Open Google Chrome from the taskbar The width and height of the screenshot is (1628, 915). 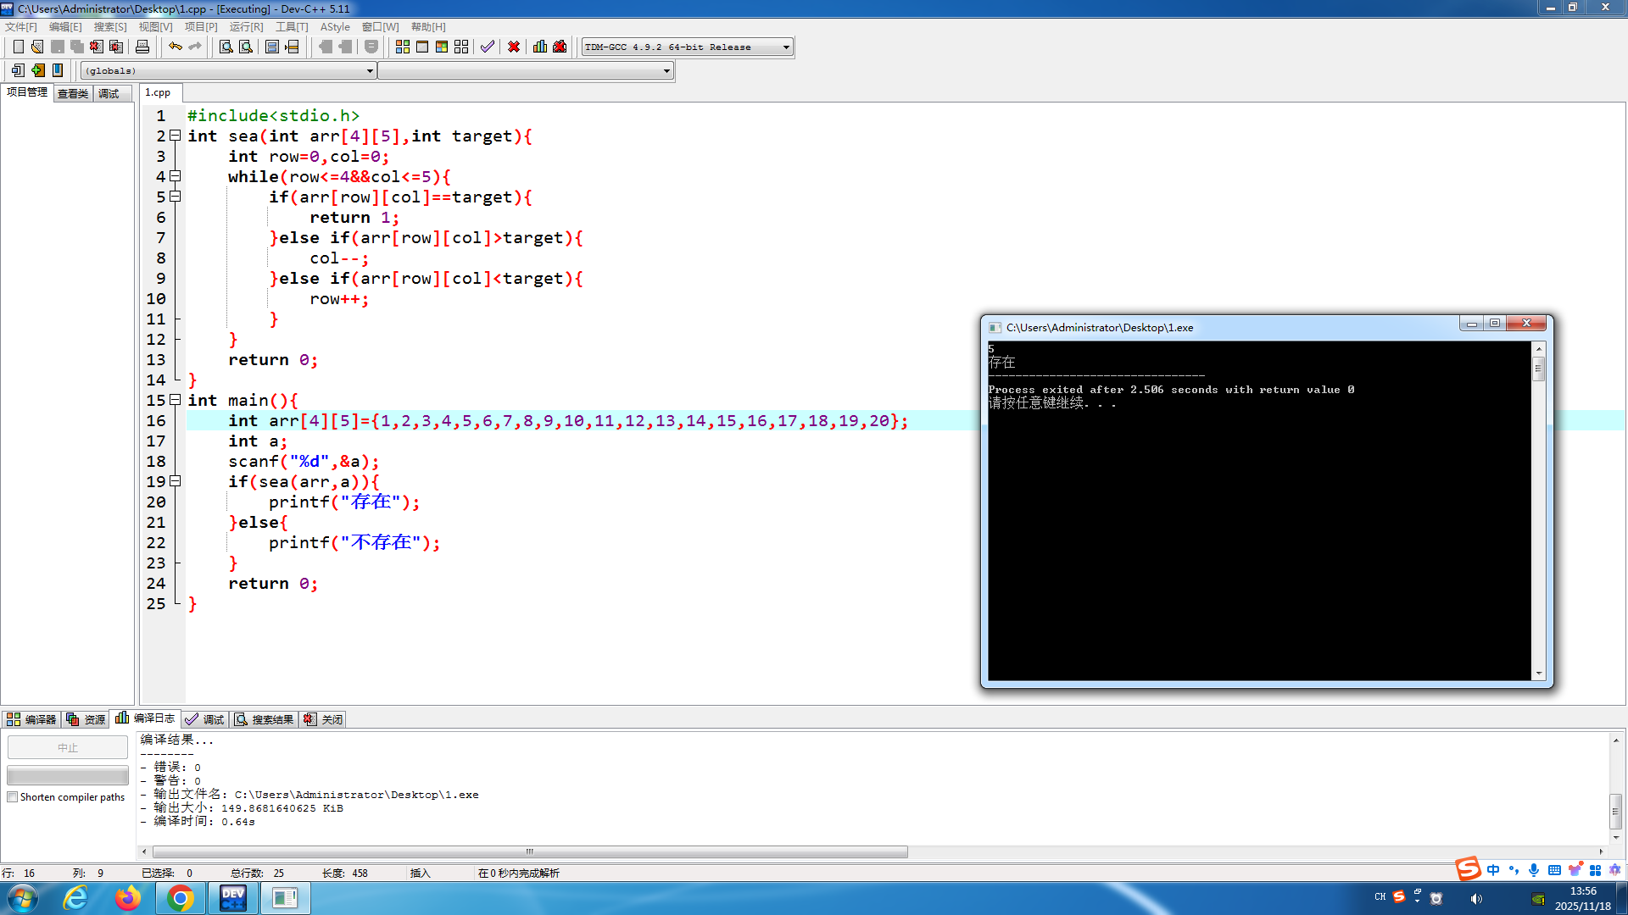pos(180,898)
